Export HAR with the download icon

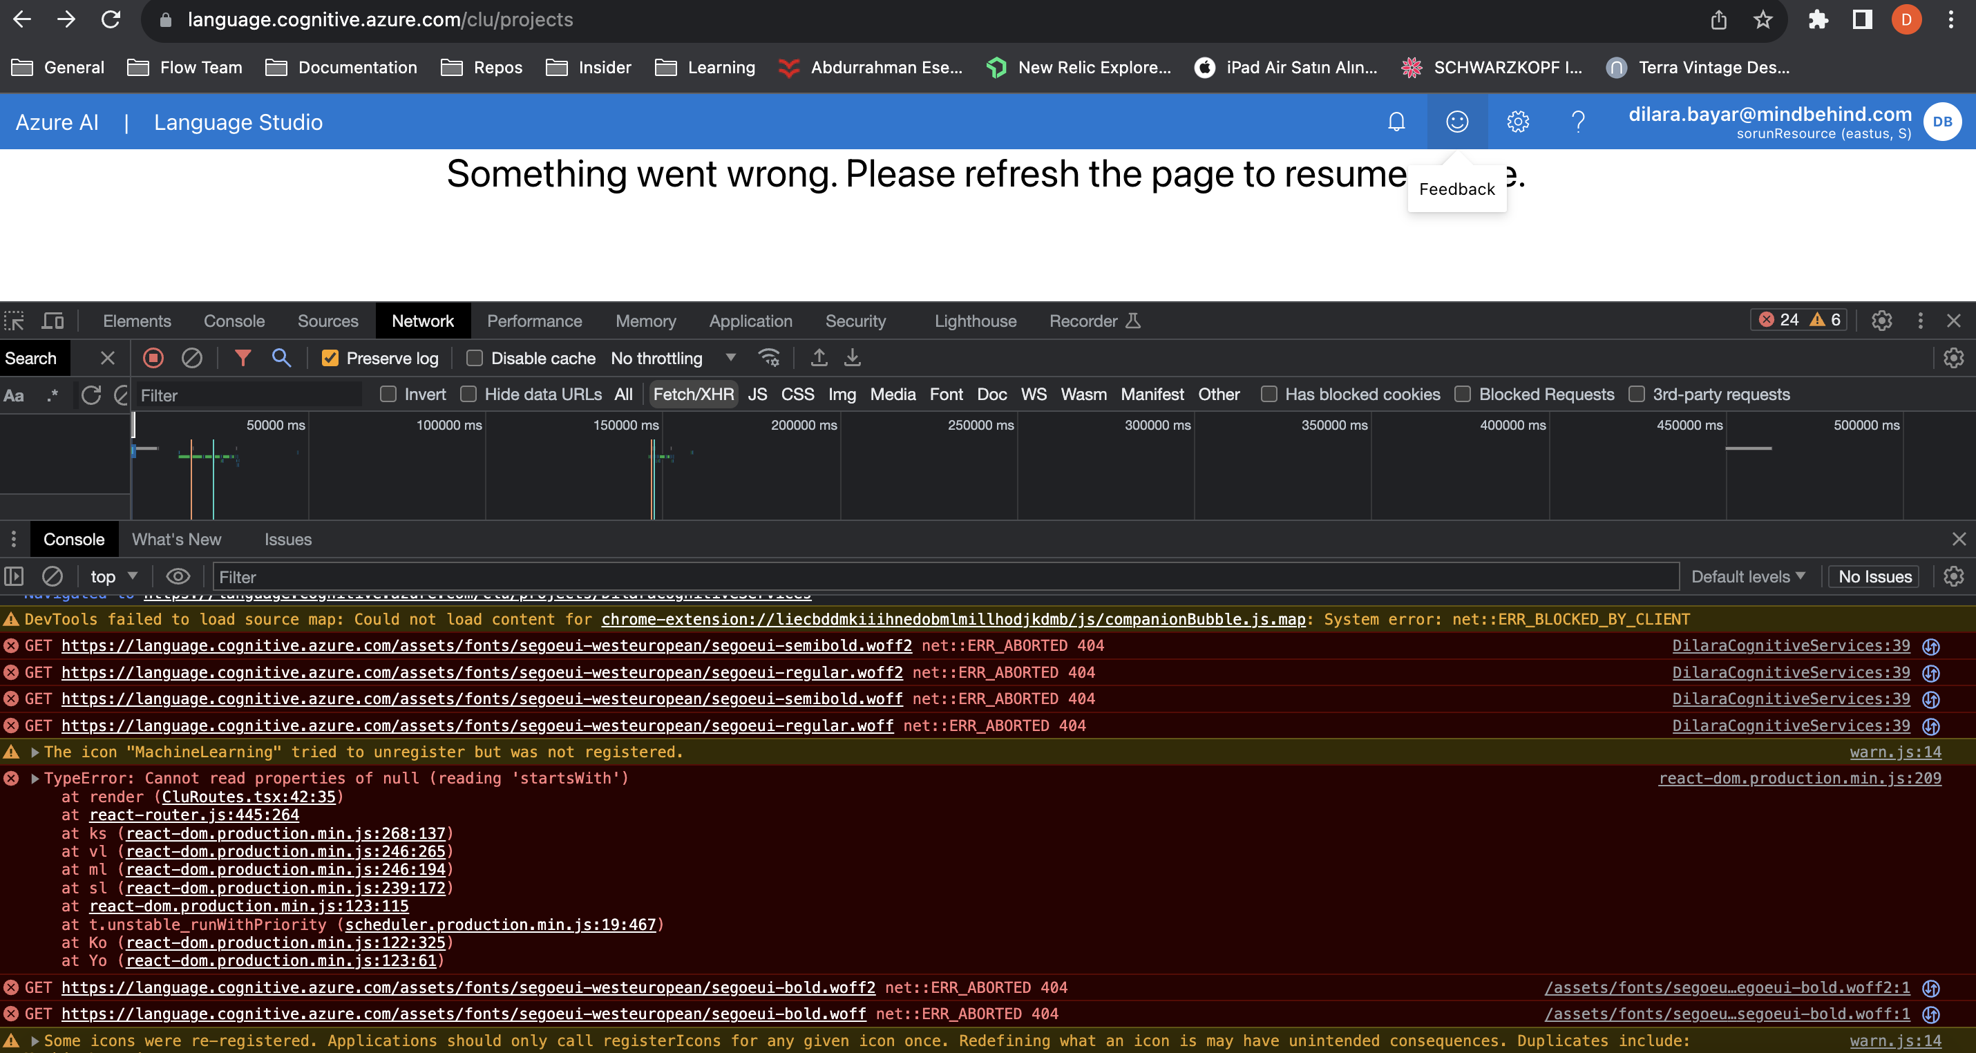pos(852,358)
